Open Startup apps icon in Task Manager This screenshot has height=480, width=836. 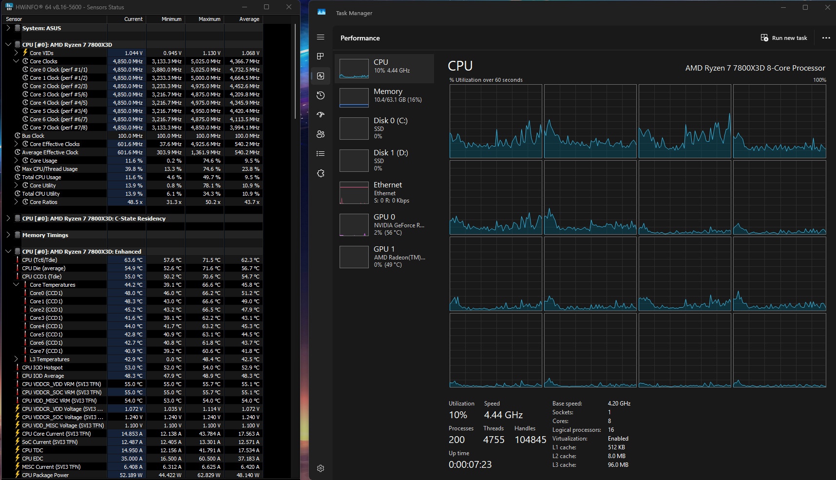click(x=321, y=115)
